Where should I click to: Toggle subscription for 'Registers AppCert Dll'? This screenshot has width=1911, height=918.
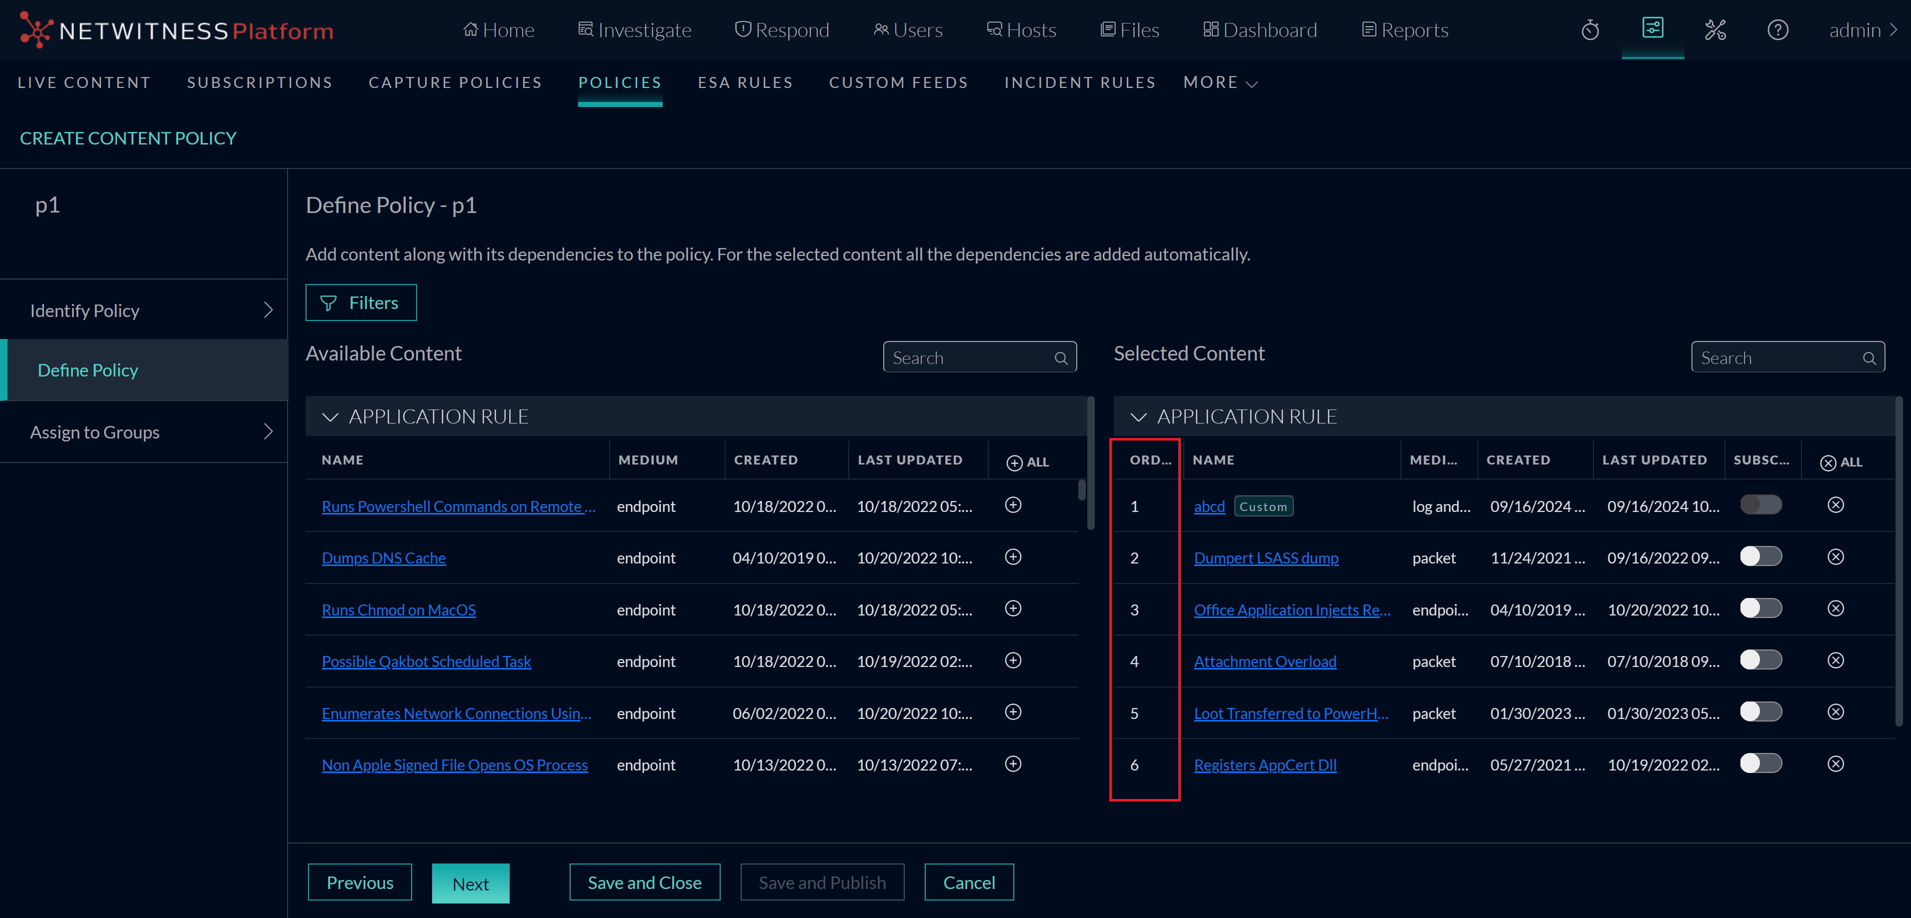[1761, 763]
